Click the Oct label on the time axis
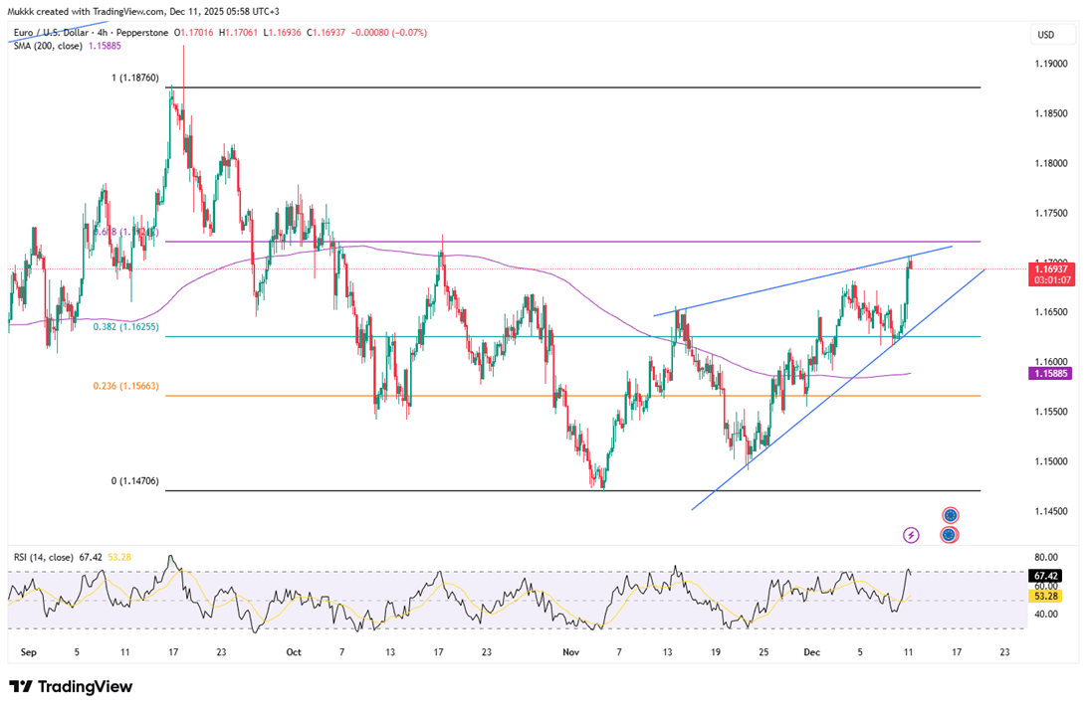 coord(293,652)
